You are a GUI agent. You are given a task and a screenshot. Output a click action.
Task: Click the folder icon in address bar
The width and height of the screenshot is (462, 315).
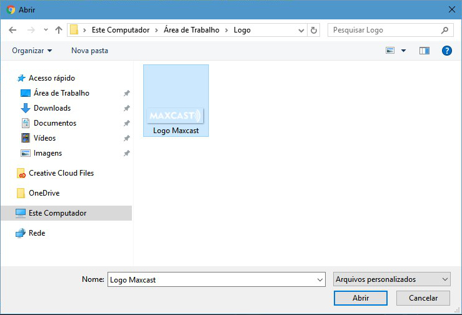[x=74, y=30]
